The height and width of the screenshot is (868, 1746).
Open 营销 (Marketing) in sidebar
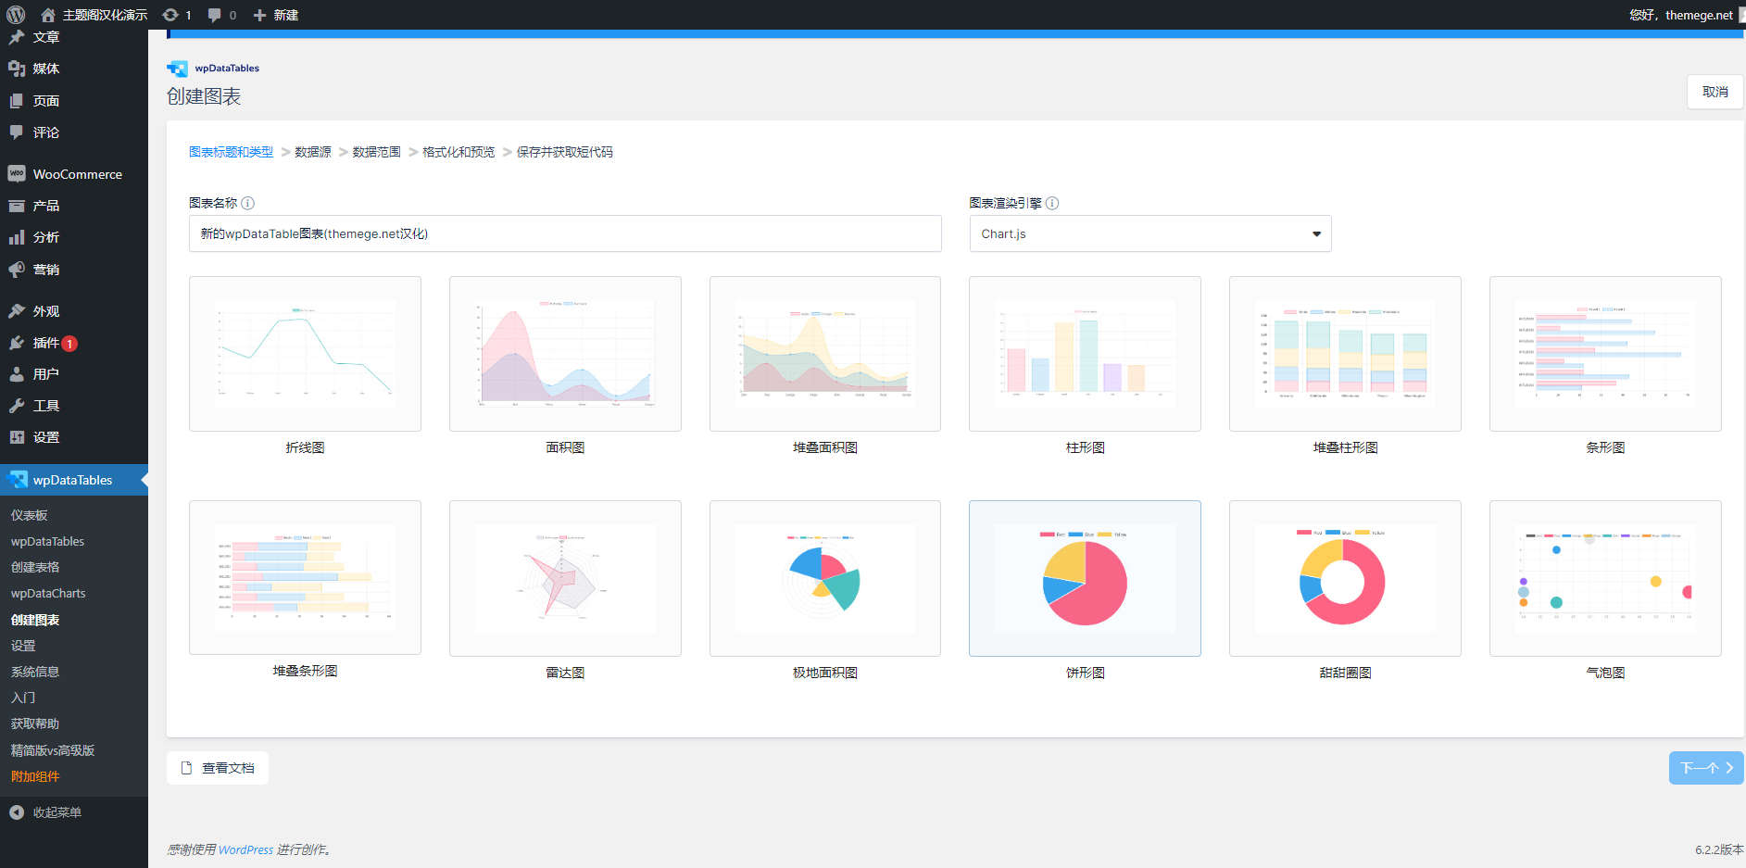(x=74, y=270)
